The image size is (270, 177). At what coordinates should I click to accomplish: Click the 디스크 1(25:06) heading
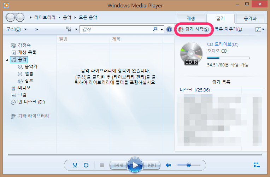click(195, 90)
